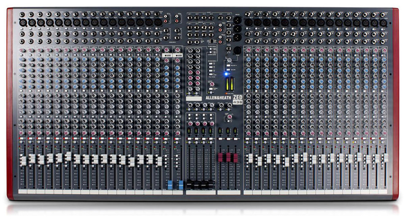Turn the pink talkback level knob above the master faders
Image resolution: width=405 pixels, height=221 pixels.
click(229, 117)
